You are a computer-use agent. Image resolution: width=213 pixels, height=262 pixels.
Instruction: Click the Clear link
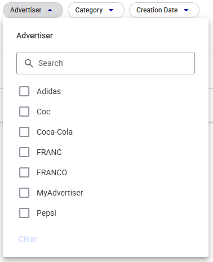pos(28,239)
